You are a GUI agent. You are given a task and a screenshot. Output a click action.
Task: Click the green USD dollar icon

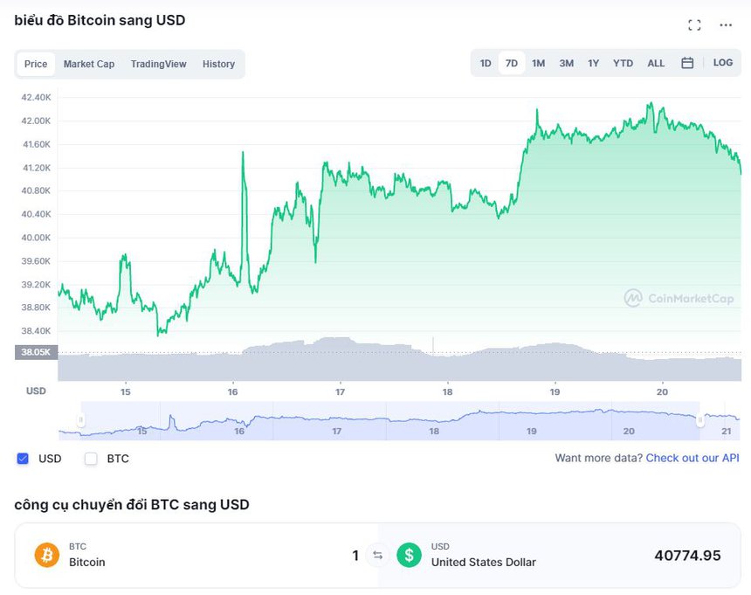(407, 556)
